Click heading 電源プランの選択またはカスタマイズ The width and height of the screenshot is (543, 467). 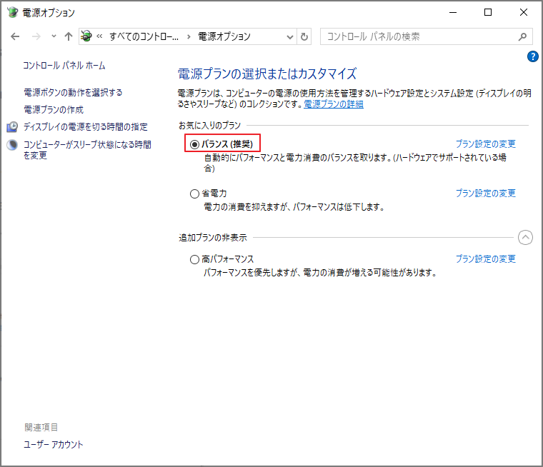pos(267,74)
